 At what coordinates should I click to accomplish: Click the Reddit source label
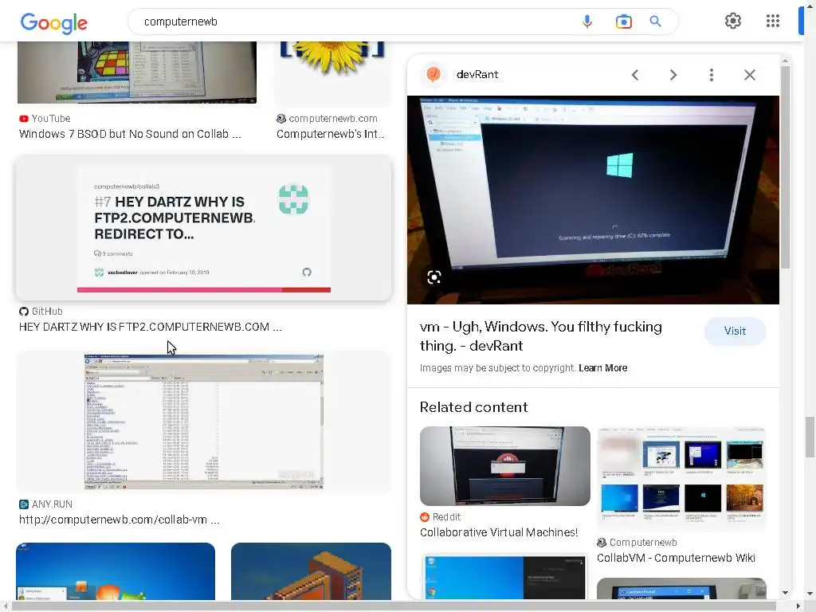click(446, 516)
